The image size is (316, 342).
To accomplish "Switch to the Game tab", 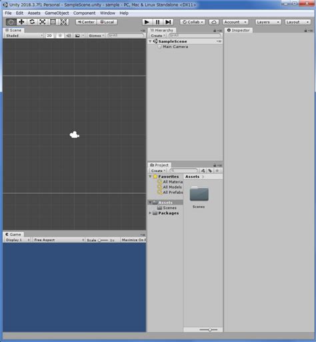I will [x=13, y=234].
